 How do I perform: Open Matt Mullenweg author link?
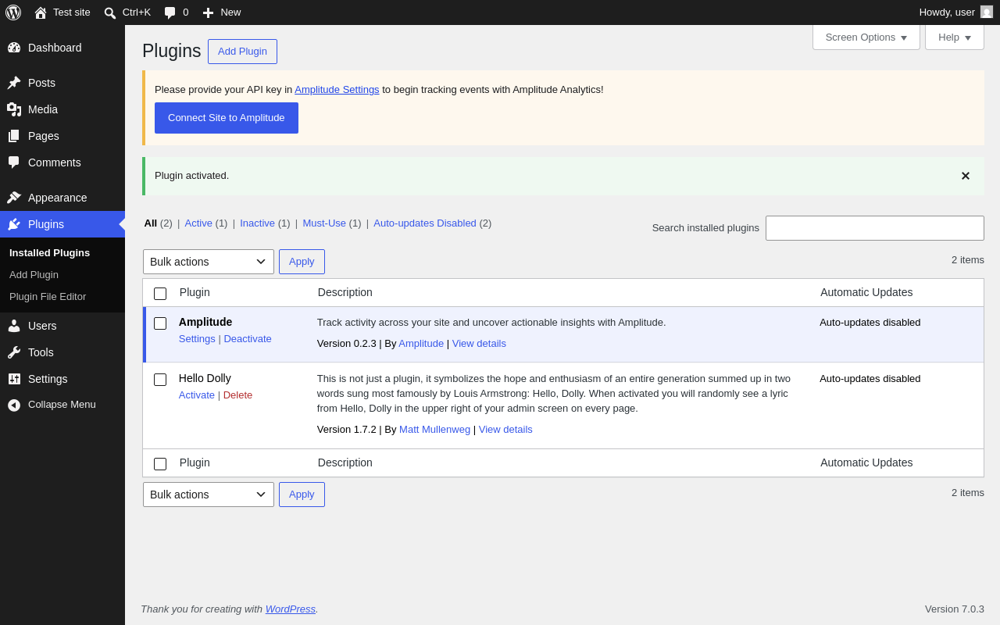[x=434, y=430]
